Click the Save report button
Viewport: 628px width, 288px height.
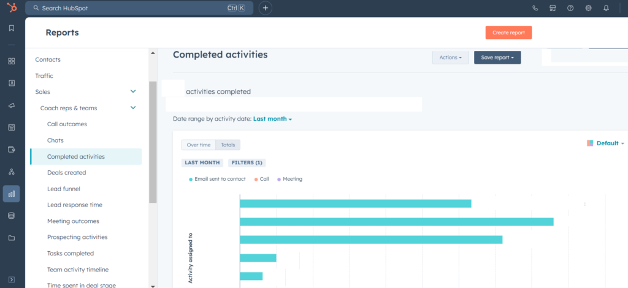[x=497, y=58]
